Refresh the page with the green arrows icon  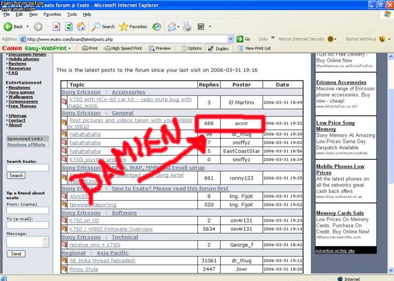pyautogui.click(x=68, y=27)
